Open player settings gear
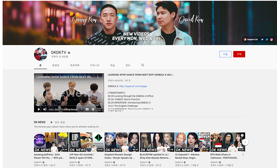 [93, 109]
